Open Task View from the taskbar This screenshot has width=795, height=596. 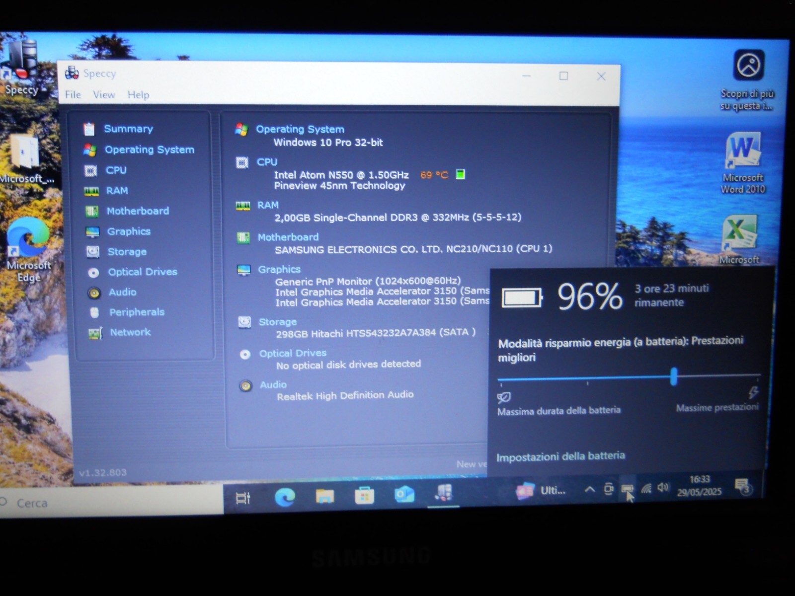click(x=243, y=498)
